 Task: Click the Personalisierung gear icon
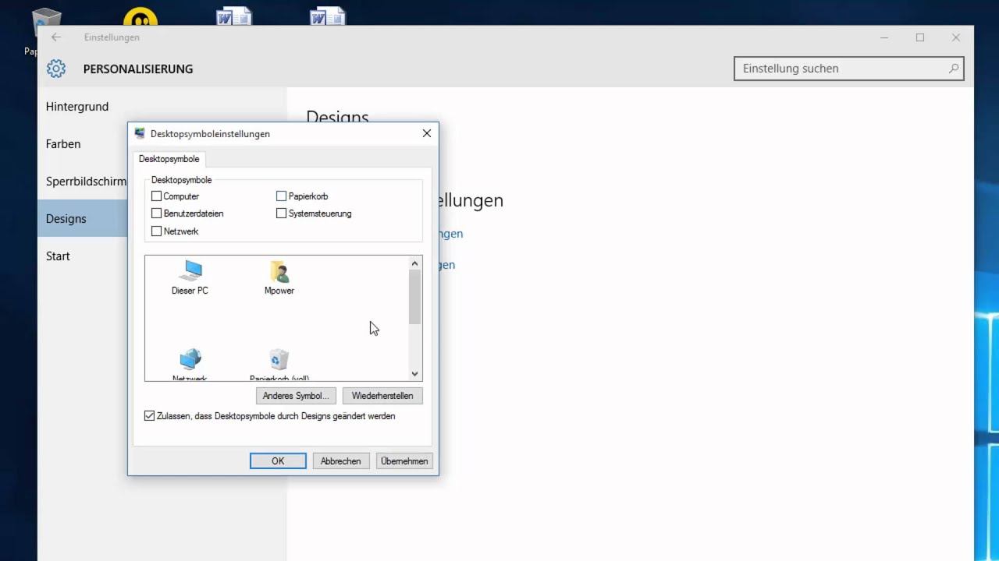pos(56,69)
